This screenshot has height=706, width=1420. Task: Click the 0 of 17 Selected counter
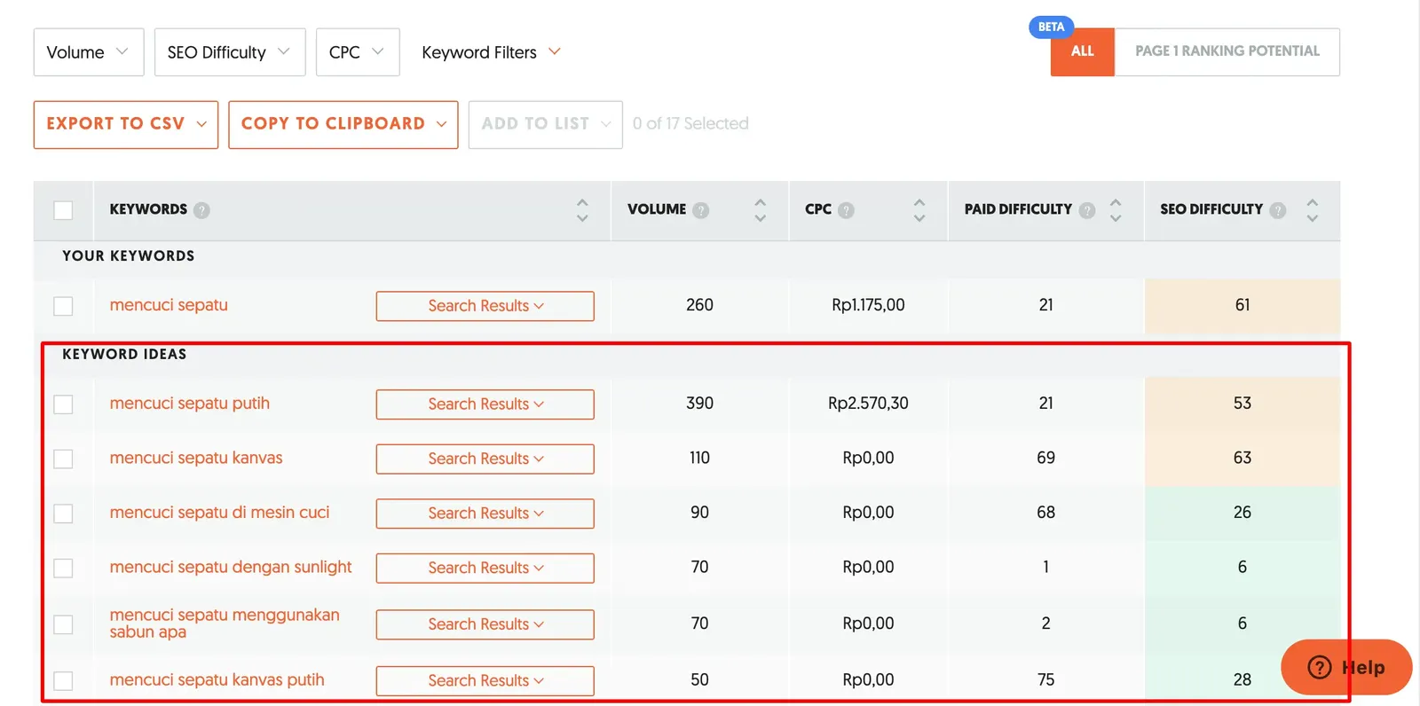coord(690,124)
